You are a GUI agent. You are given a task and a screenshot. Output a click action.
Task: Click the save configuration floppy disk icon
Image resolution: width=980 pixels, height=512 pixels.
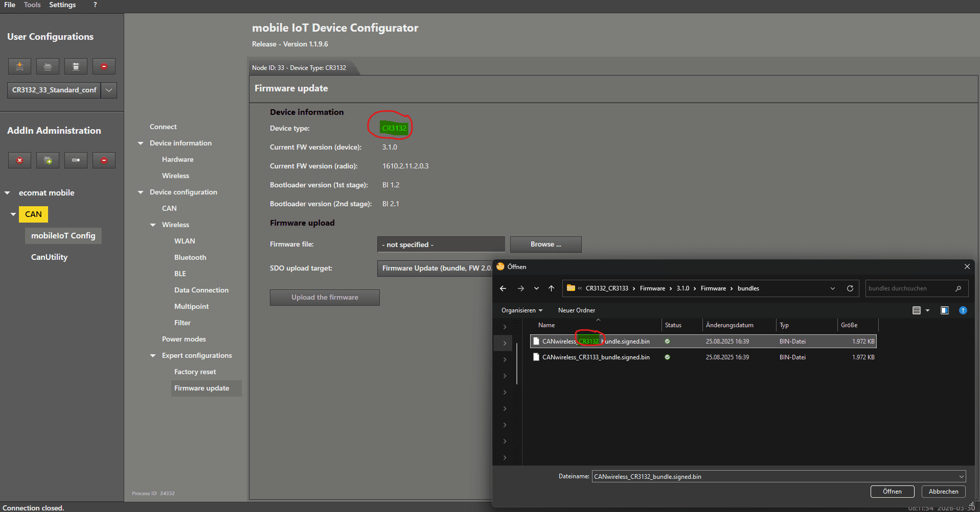coord(76,66)
